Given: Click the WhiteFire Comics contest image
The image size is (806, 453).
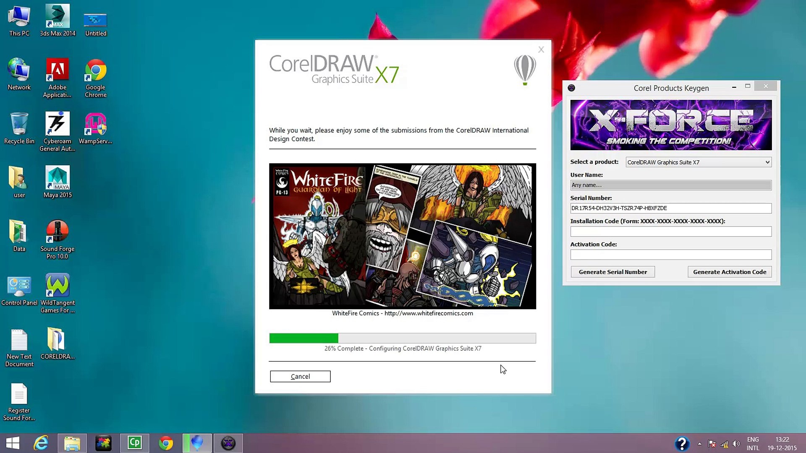Looking at the screenshot, I should [x=402, y=236].
